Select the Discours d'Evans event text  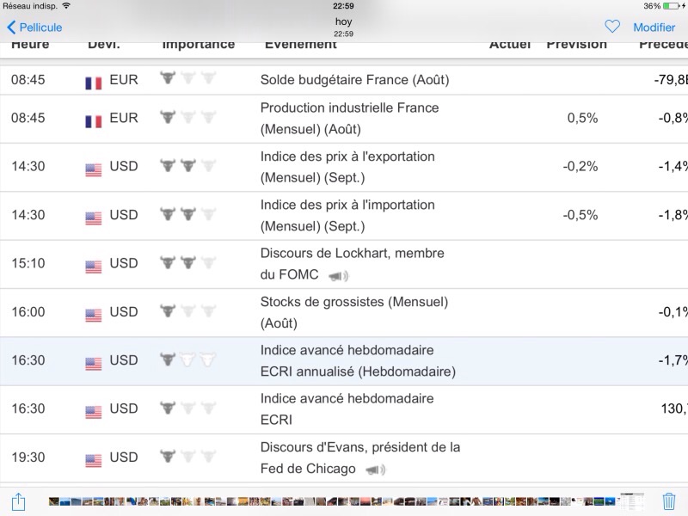click(x=359, y=458)
